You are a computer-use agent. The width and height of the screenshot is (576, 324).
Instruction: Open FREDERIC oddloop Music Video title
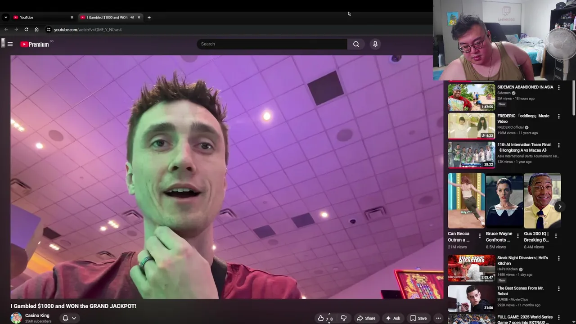click(x=523, y=118)
